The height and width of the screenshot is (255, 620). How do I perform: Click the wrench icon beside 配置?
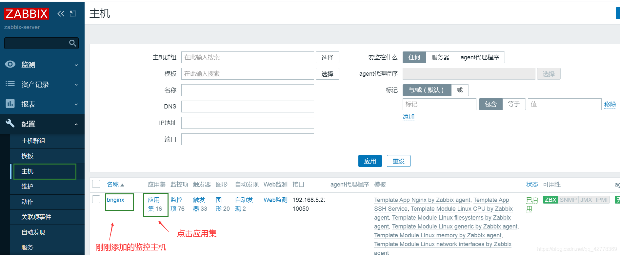[x=10, y=123]
